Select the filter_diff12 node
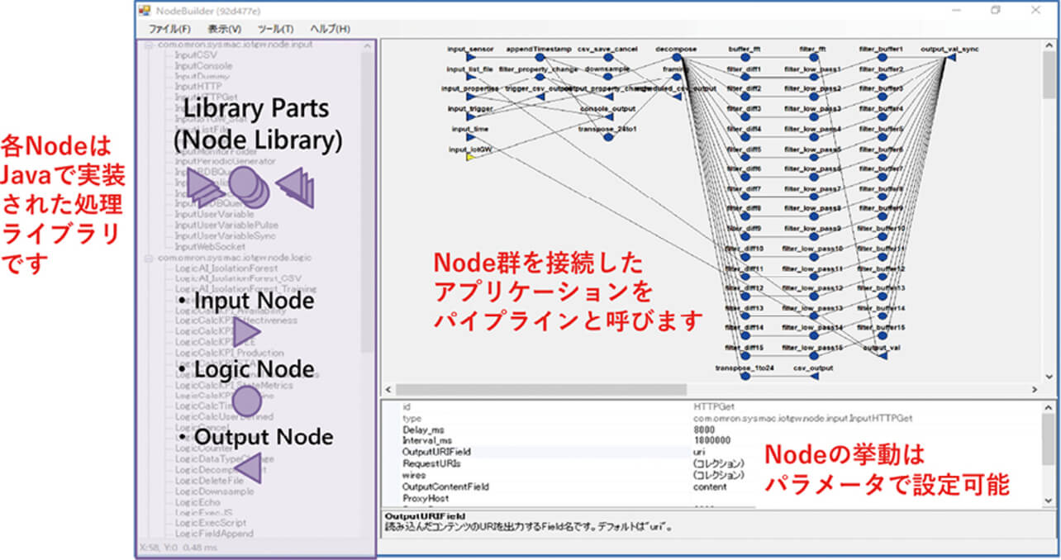The width and height of the screenshot is (1061, 560). (745, 295)
